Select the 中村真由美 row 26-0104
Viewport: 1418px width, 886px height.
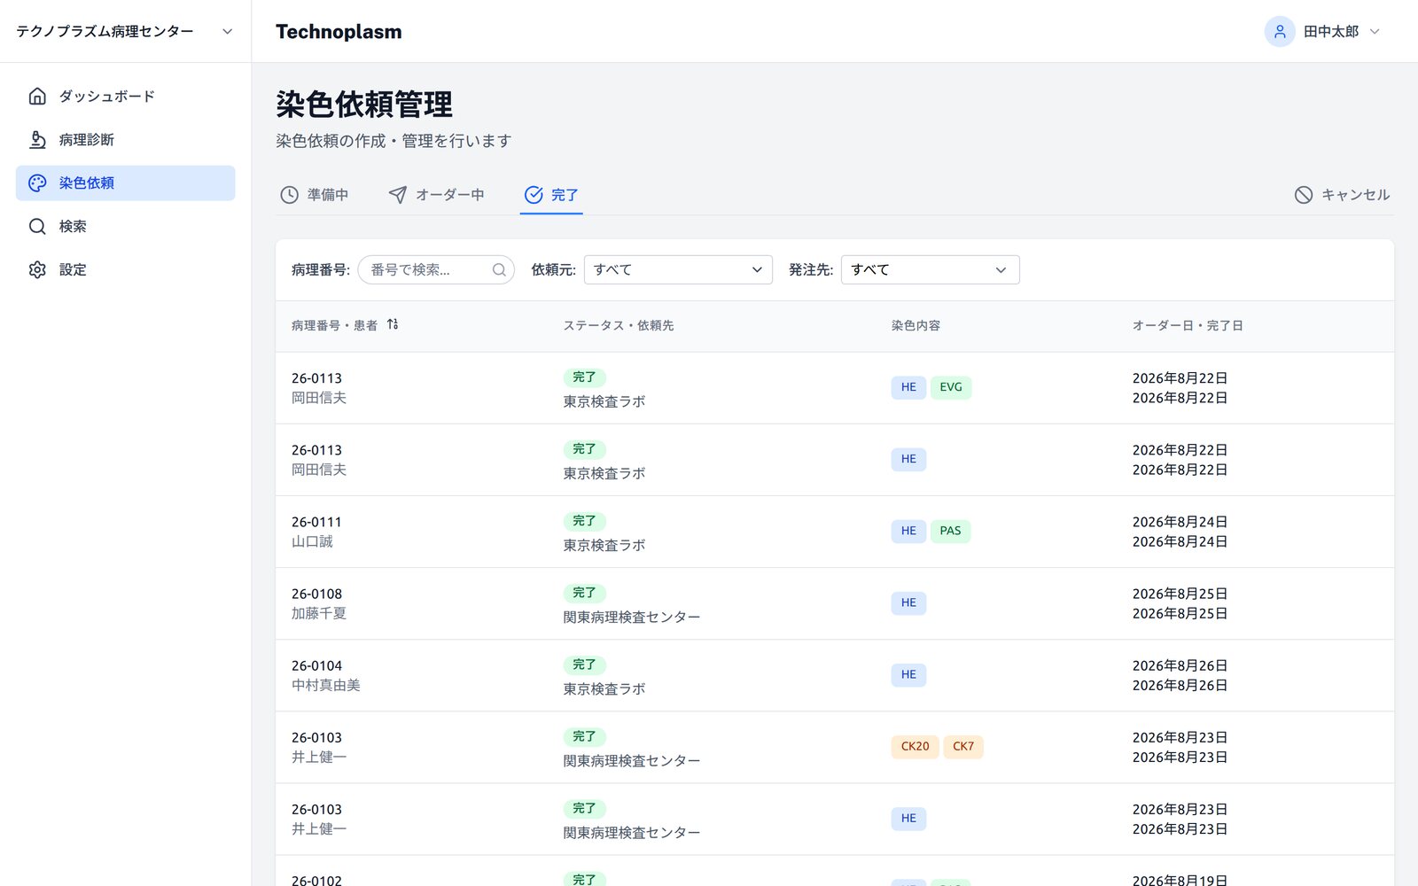[x=834, y=675]
